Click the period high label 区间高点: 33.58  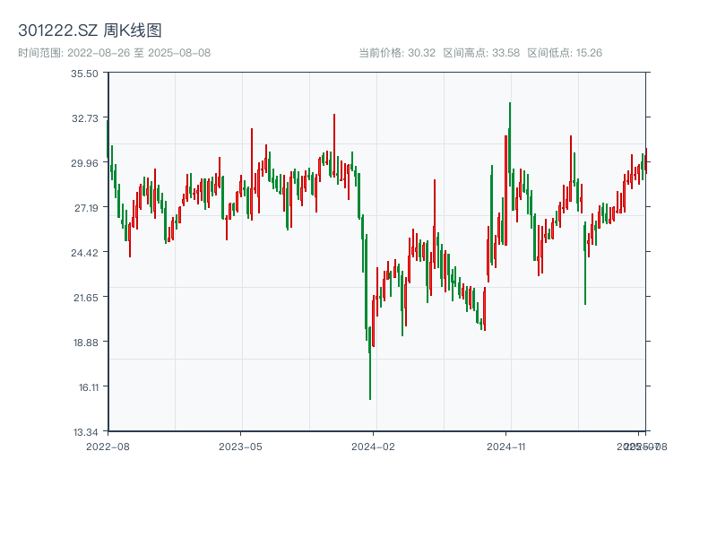pyautogui.click(x=481, y=53)
